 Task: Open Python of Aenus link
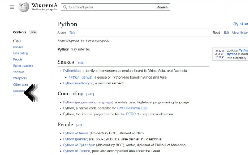[x=76, y=133]
